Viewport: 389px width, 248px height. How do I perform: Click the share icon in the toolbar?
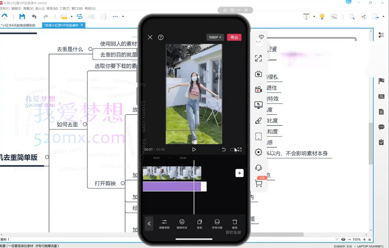[x=364, y=16]
